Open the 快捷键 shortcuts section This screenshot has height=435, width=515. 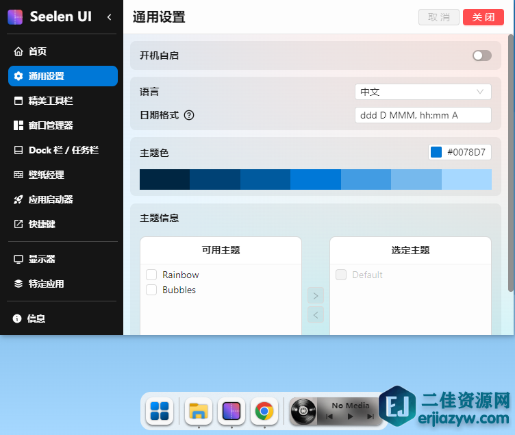click(x=63, y=224)
